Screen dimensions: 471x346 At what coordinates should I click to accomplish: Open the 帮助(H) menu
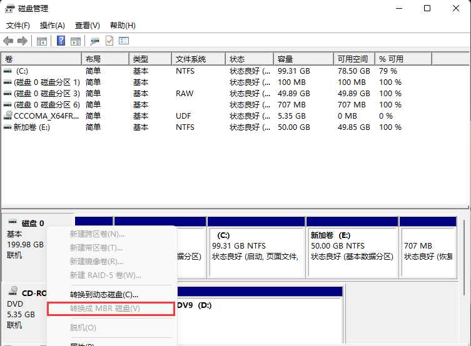tap(123, 26)
